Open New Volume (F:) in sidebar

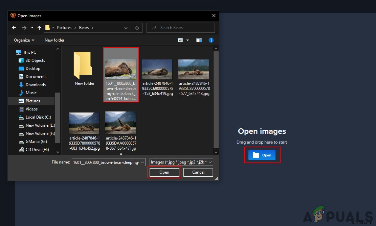pos(37,133)
